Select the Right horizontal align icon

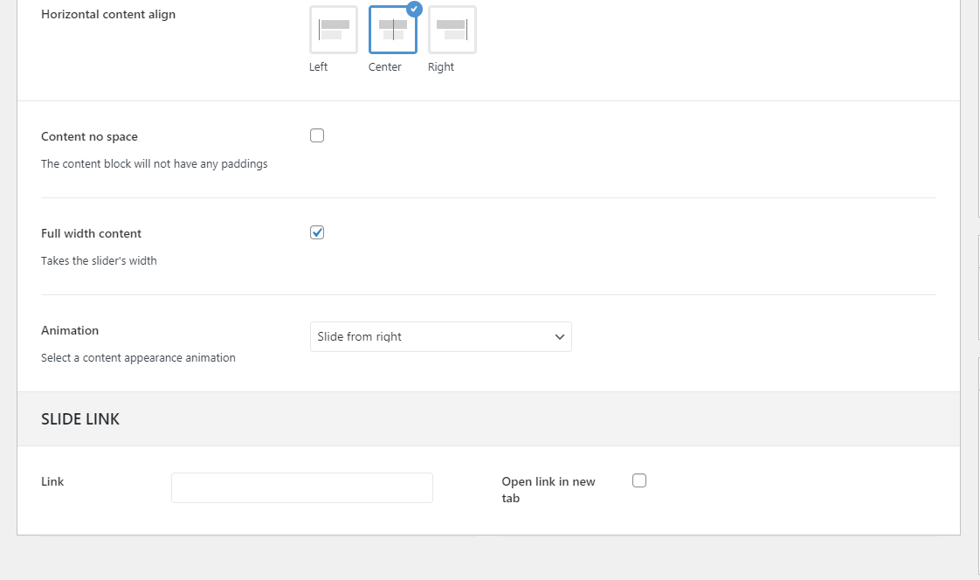[x=452, y=30]
